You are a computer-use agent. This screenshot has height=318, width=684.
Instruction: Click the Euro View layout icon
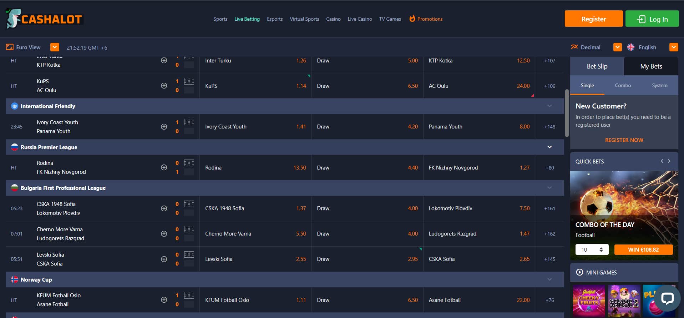click(x=10, y=47)
